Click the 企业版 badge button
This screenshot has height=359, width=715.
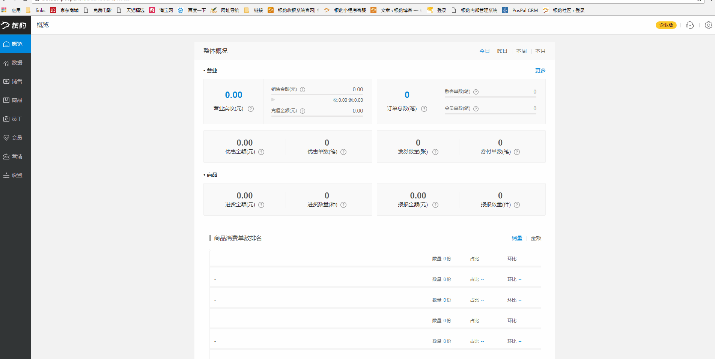[666, 25]
